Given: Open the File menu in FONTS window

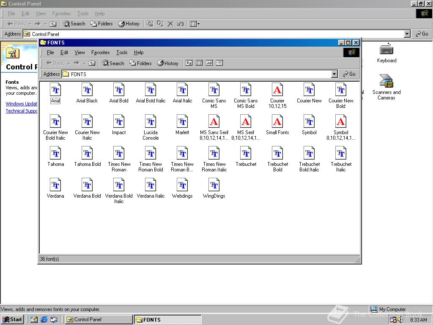Looking at the screenshot, I should tap(50, 52).
